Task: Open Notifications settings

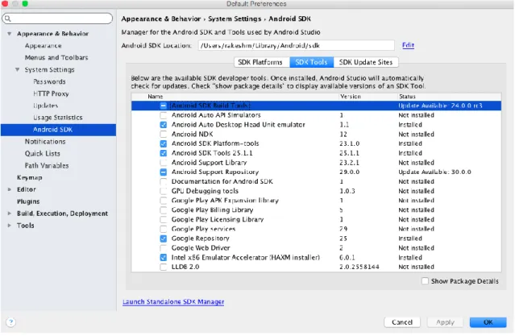Action: [x=45, y=142]
